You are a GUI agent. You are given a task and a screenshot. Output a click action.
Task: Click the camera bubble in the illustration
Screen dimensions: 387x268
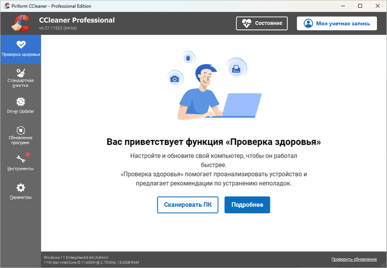click(175, 79)
